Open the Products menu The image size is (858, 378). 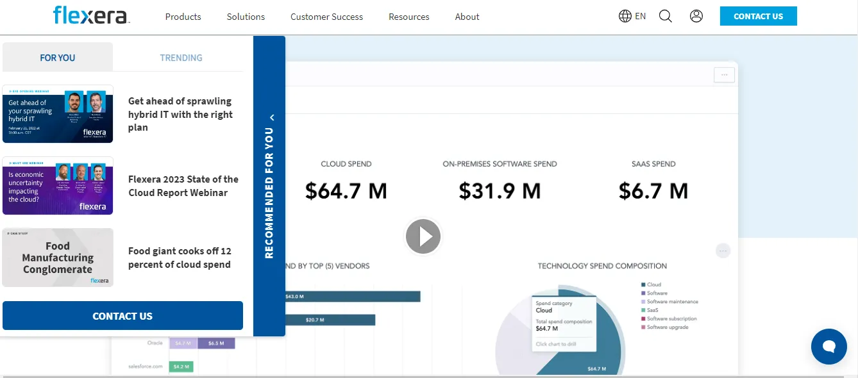click(183, 17)
